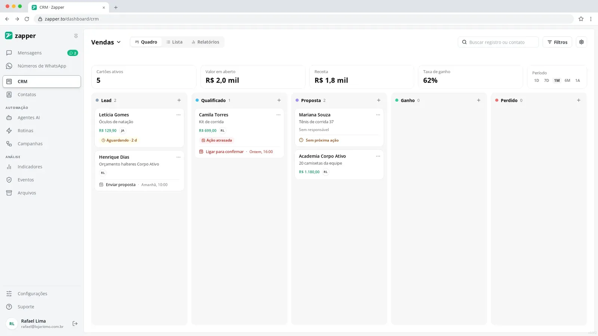598x336 pixels.
Task: Focus the Buscar registro ou contato field
Action: tap(498, 42)
